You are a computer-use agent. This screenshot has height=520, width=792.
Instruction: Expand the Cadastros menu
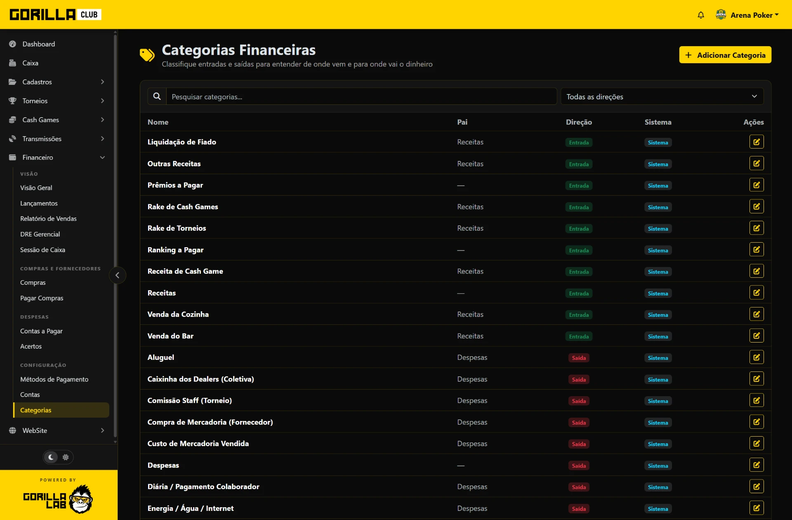(57, 82)
